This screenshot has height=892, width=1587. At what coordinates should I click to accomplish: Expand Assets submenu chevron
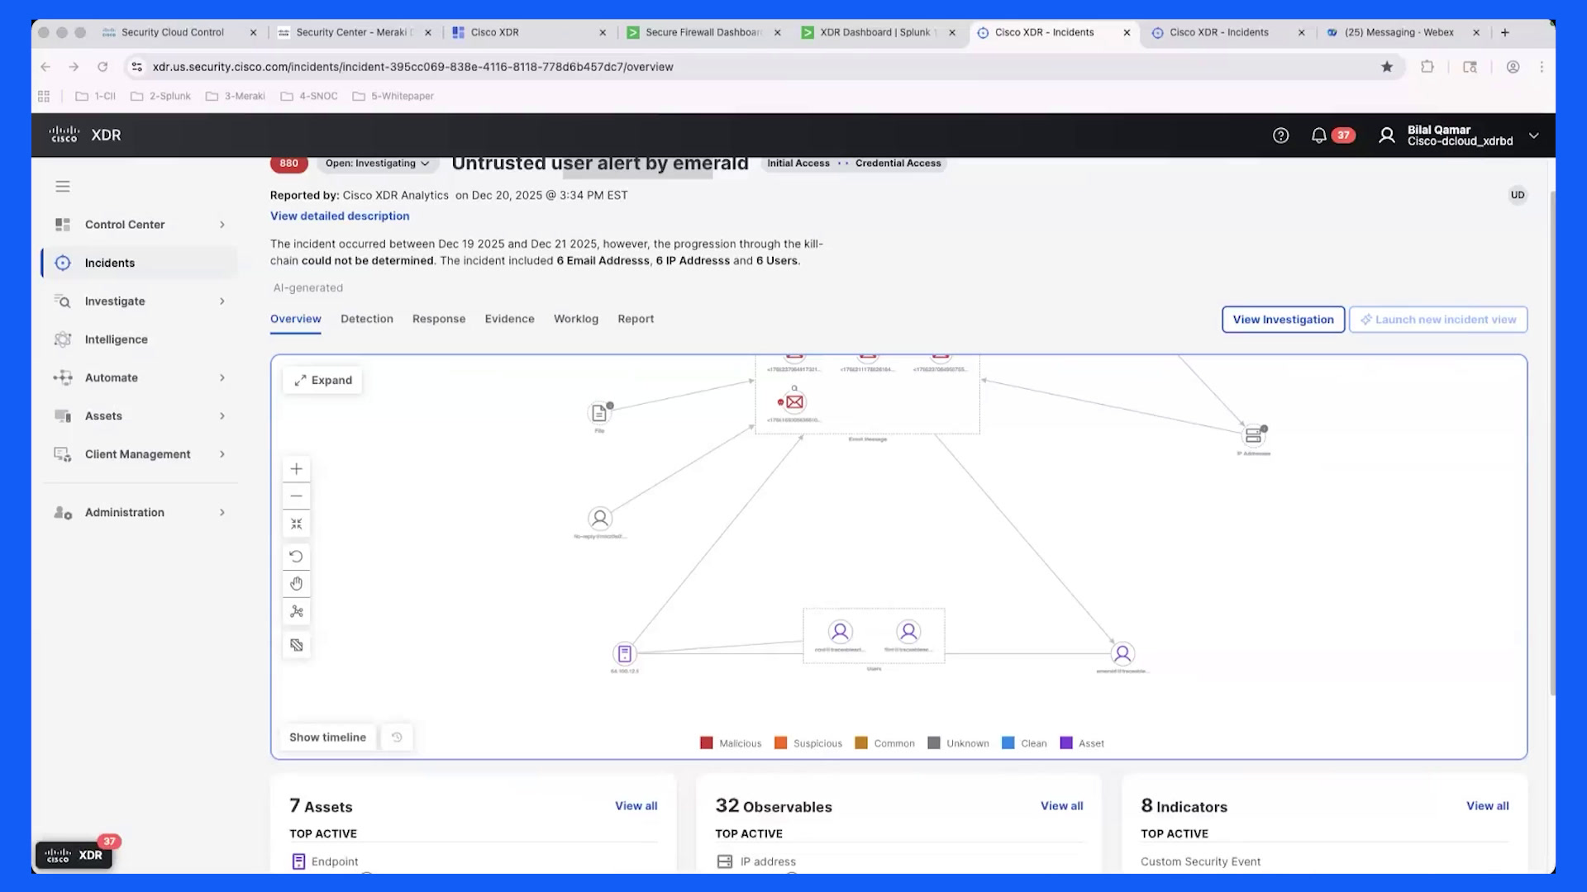click(x=222, y=416)
